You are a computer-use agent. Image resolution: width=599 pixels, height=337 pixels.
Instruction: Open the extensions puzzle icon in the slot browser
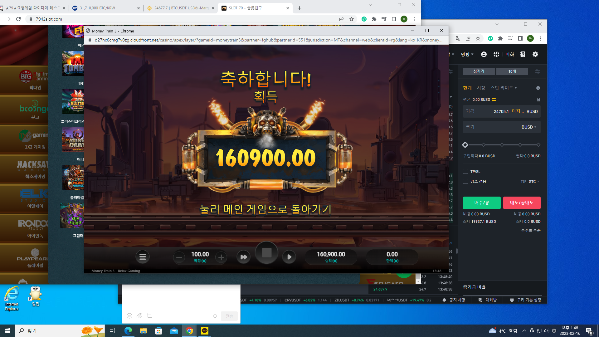click(374, 19)
